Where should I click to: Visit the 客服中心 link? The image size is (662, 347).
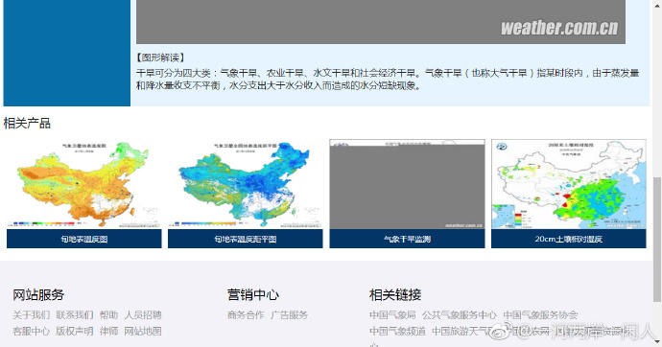tap(32, 331)
